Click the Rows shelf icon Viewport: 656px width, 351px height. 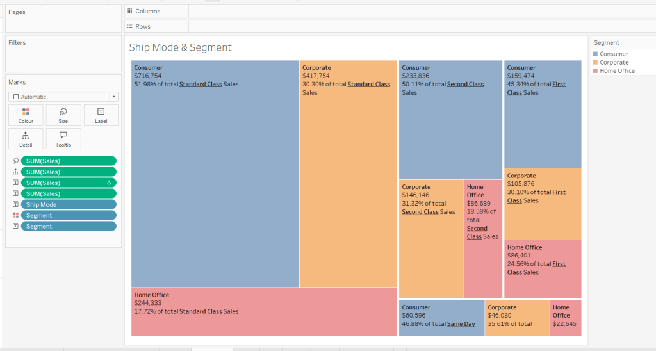[x=130, y=26]
